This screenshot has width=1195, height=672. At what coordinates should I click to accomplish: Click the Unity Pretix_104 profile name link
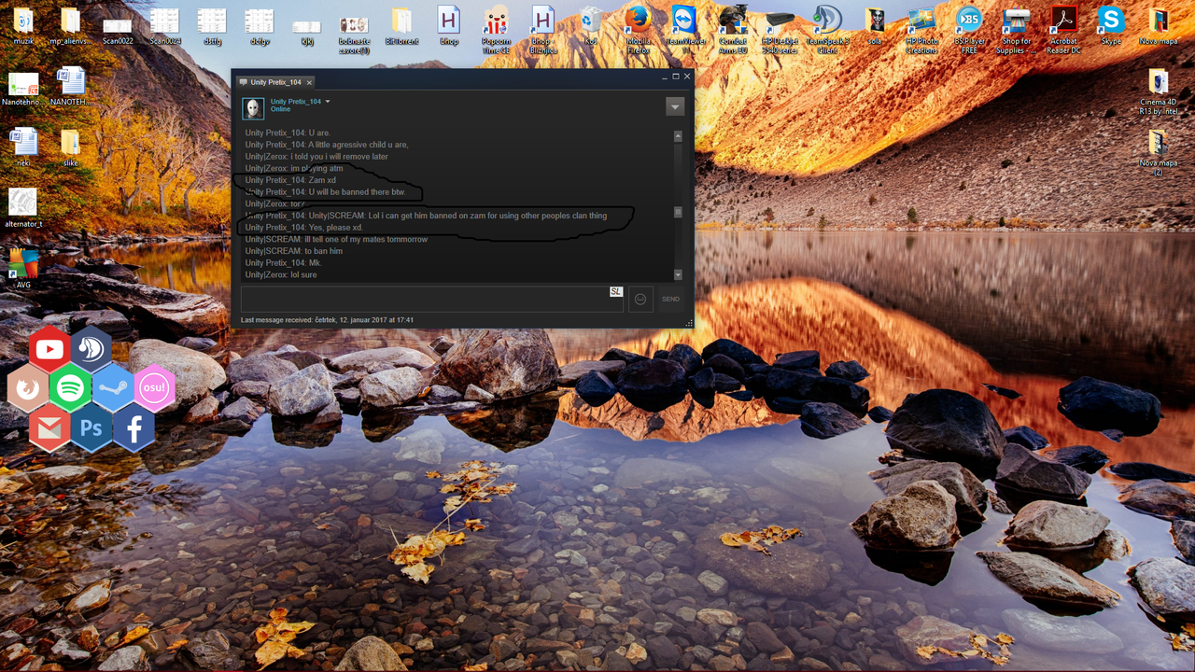click(x=295, y=102)
